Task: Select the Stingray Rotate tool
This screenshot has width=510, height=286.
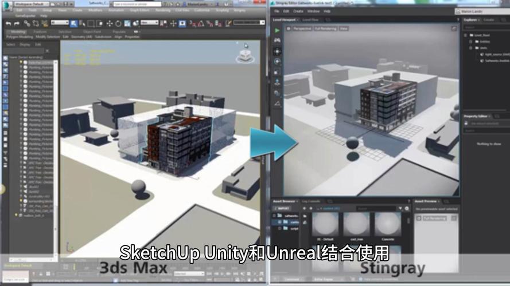Action: [x=277, y=61]
